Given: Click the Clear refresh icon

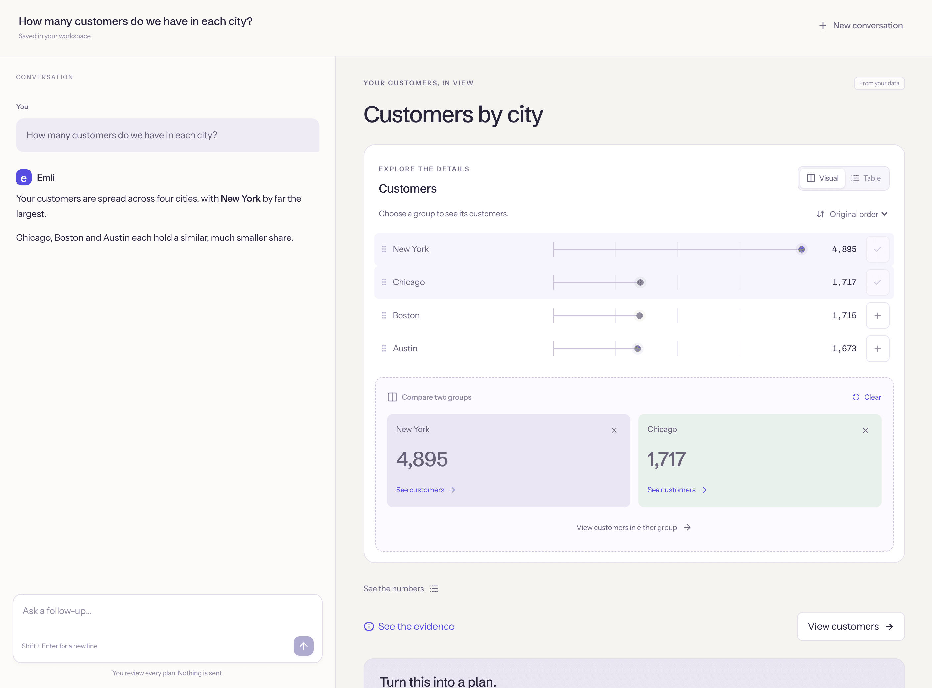Looking at the screenshot, I should point(855,397).
